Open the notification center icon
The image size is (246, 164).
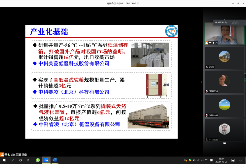coord(240,160)
